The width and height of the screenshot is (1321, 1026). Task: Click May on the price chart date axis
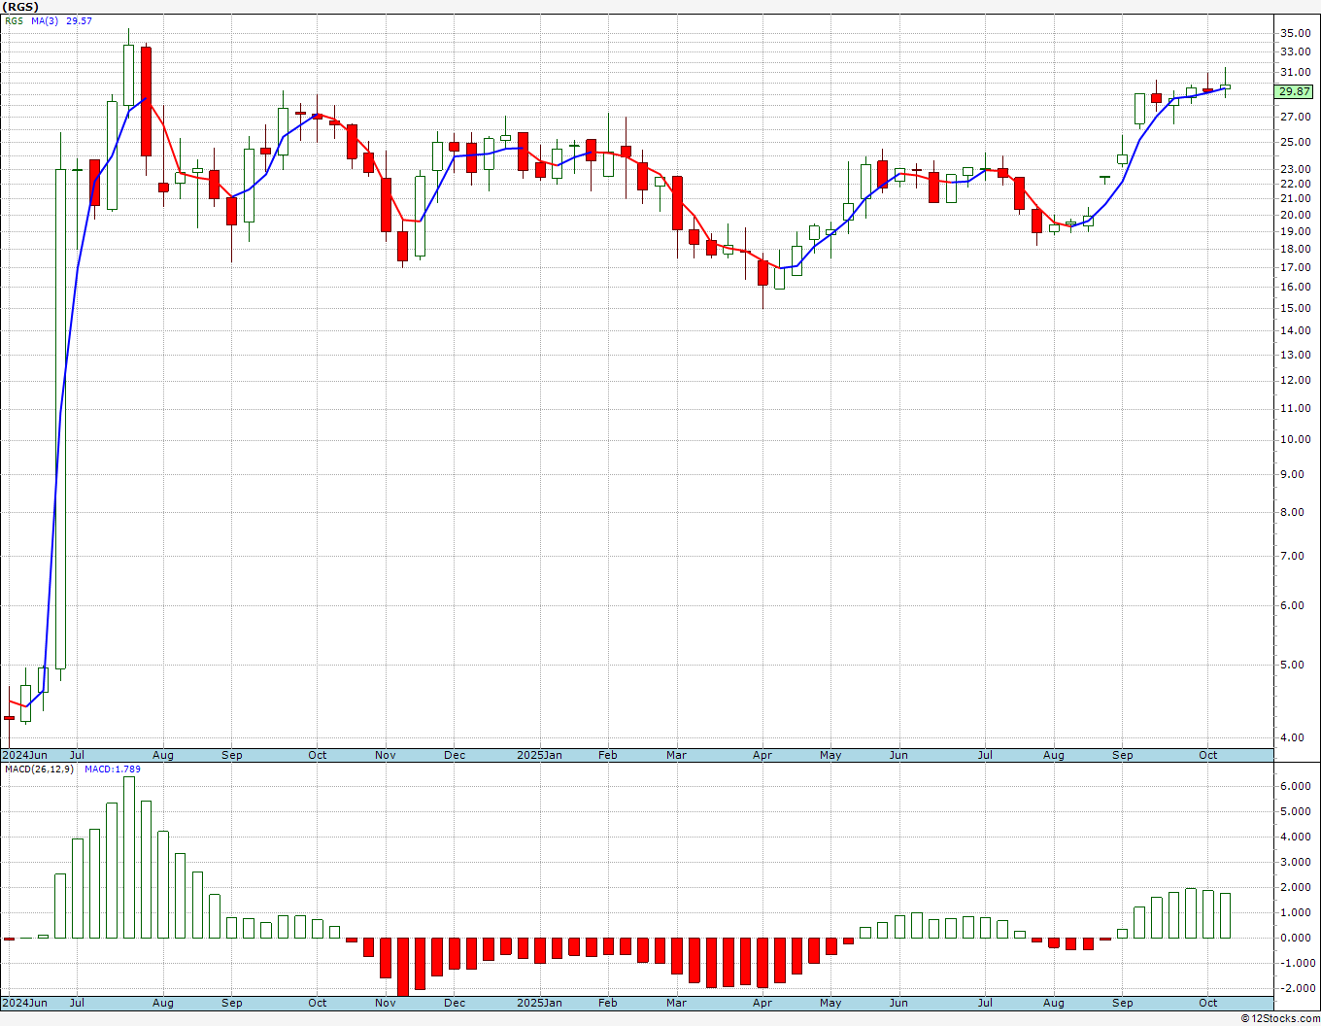tap(830, 755)
